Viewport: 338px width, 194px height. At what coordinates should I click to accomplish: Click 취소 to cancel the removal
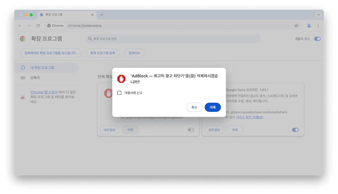point(194,107)
